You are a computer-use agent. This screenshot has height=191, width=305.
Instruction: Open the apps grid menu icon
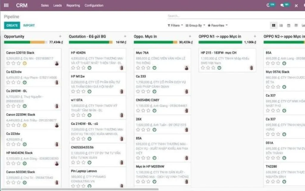point(6,5)
